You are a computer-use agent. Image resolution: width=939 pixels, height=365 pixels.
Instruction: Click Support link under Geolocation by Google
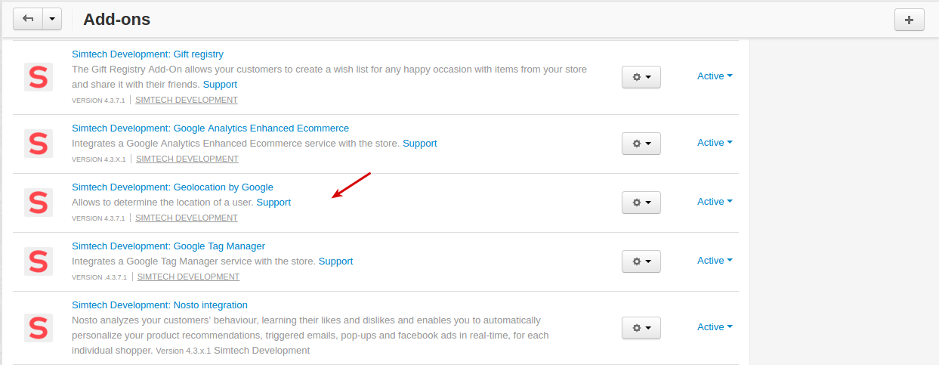coord(273,203)
